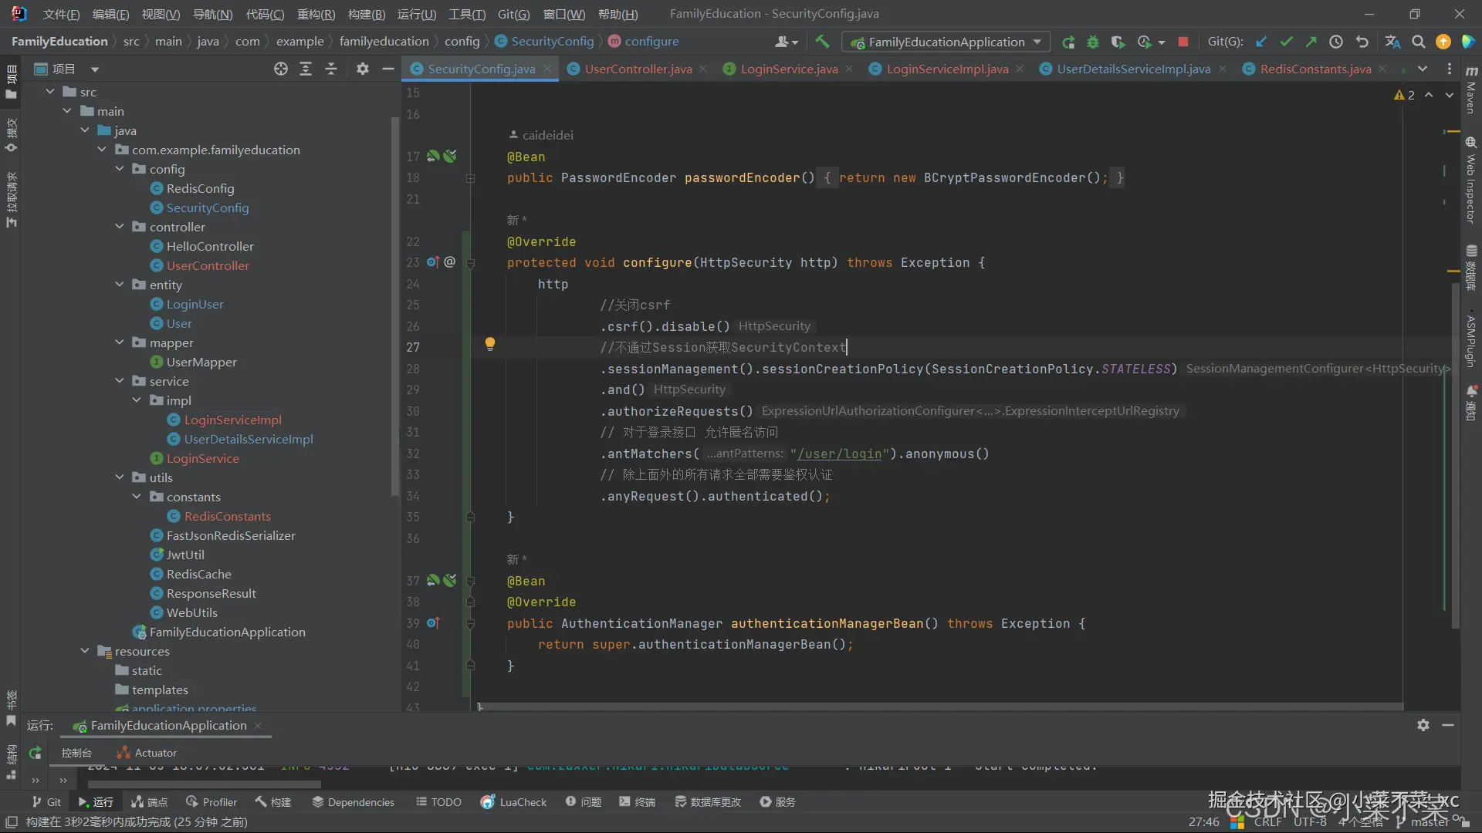Collapse the configure method fold at line 23
The image size is (1482, 833).
[x=470, y=263]
